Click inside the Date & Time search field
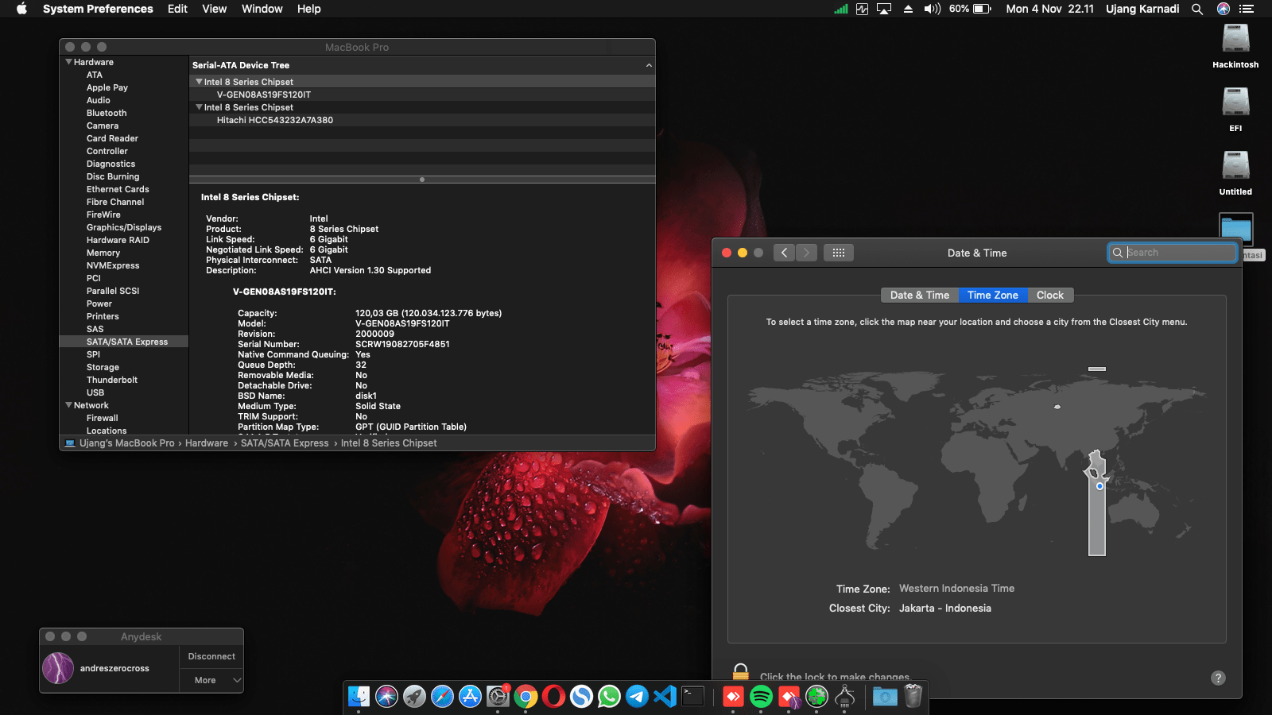Screen dimensions: 1272x715 [x=1173, y=253]
